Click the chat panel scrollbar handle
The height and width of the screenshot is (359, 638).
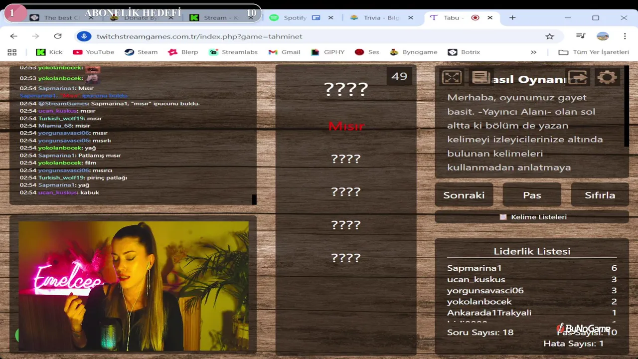click(x=254, y=199)
